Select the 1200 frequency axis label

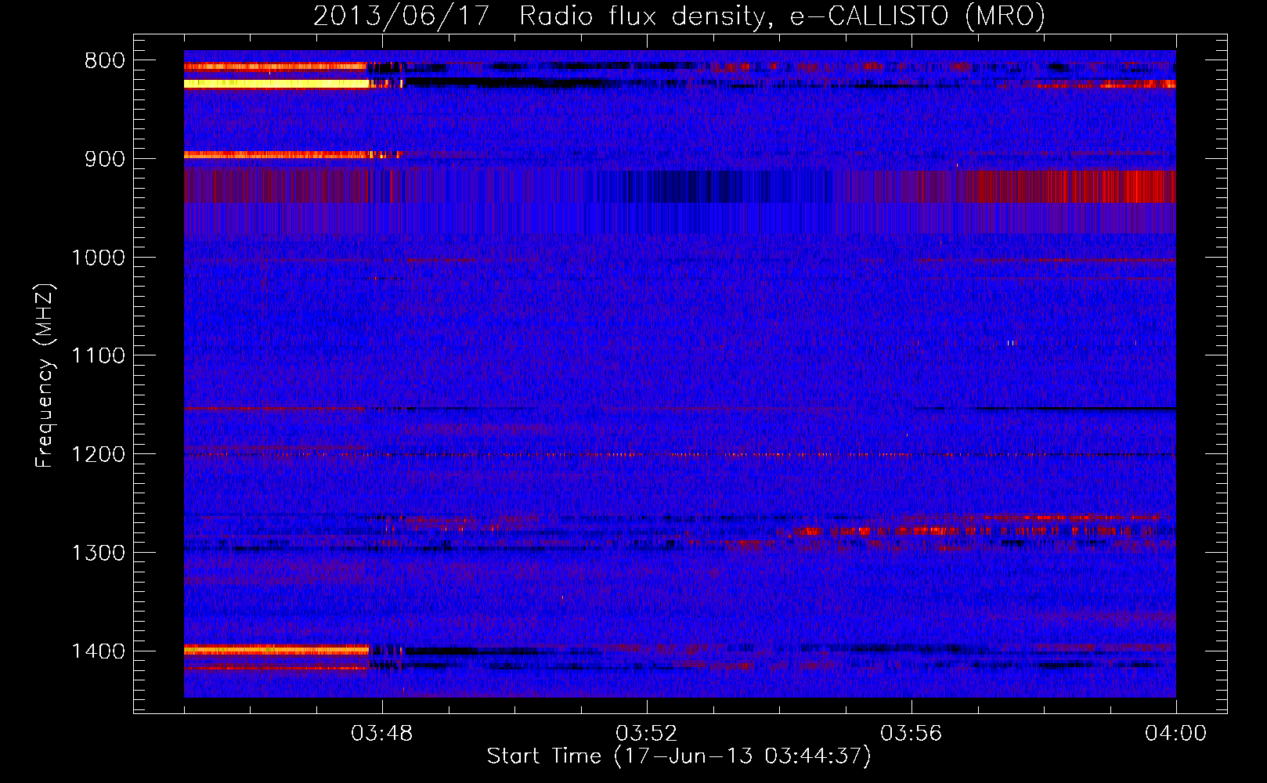98,454
